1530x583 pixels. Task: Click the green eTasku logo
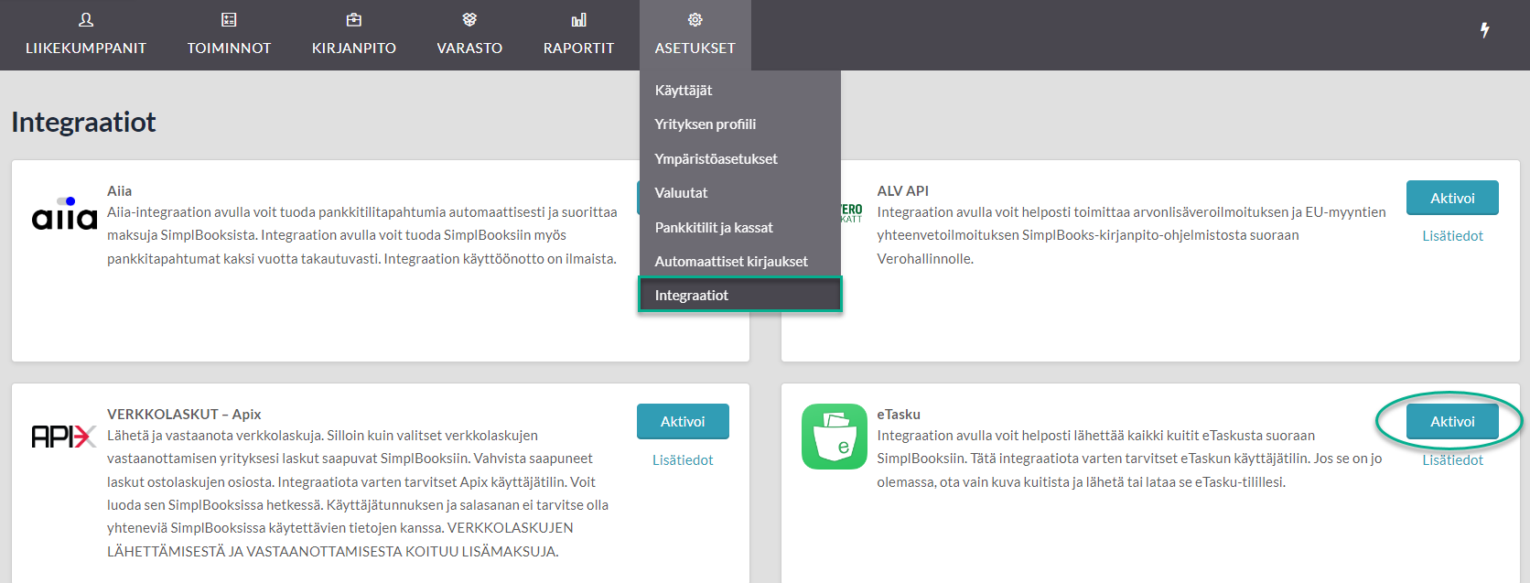(x=835, y=437)
